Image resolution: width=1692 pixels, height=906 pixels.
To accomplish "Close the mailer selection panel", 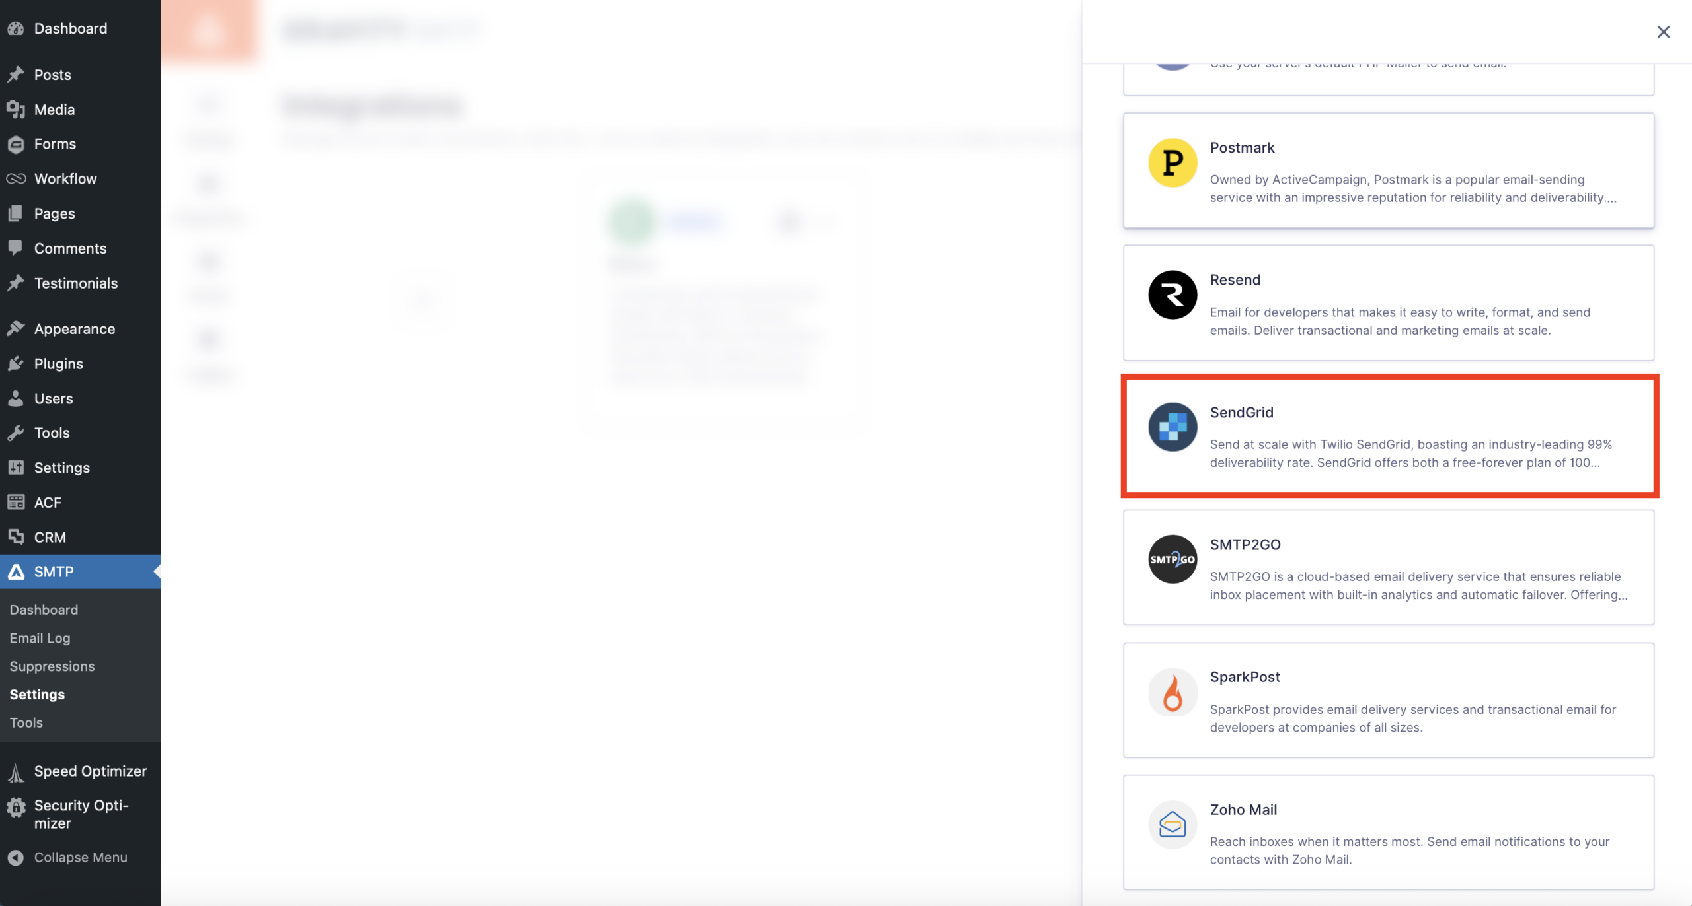I will coord(1663,32).
